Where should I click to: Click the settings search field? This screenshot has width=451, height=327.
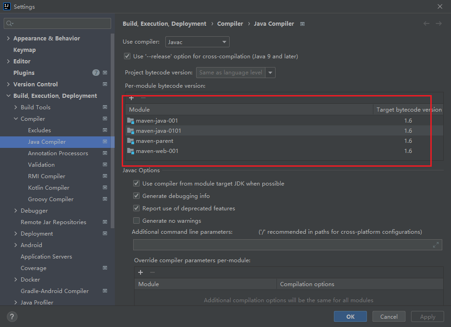tap(57, 23)
